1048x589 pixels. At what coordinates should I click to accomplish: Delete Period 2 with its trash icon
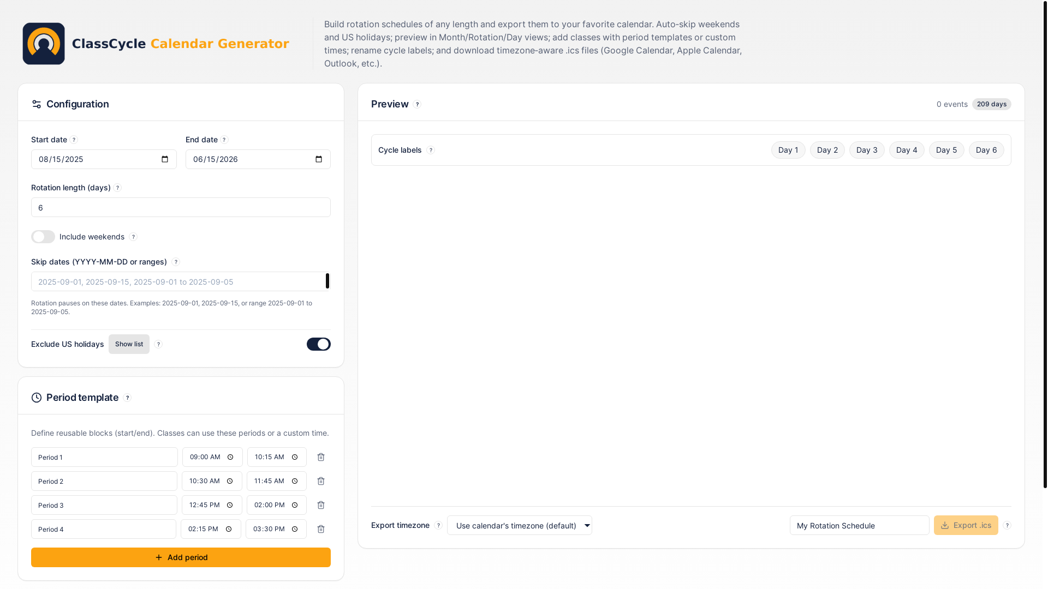click(321, 481)
